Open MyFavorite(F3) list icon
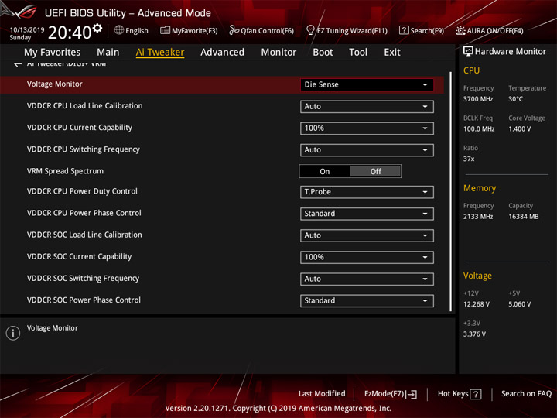This screenshot has width=557, height=418. pyautogui.click(x=165, y=30)
